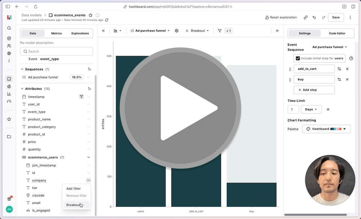Click the filter icon on timestamp row
Viewport: 361px width, 219px height.
click(x=82, y=97)
